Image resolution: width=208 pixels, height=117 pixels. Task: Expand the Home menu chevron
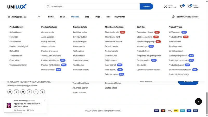click(55, 17)
